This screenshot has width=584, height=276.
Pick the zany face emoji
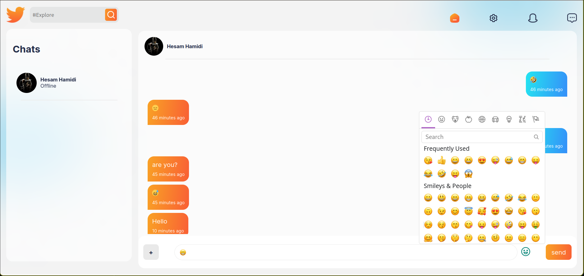[509, 225]
